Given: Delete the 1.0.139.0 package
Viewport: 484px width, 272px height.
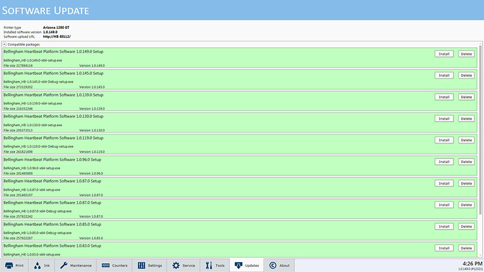Looking at the screenshot, I should [466, 97].
